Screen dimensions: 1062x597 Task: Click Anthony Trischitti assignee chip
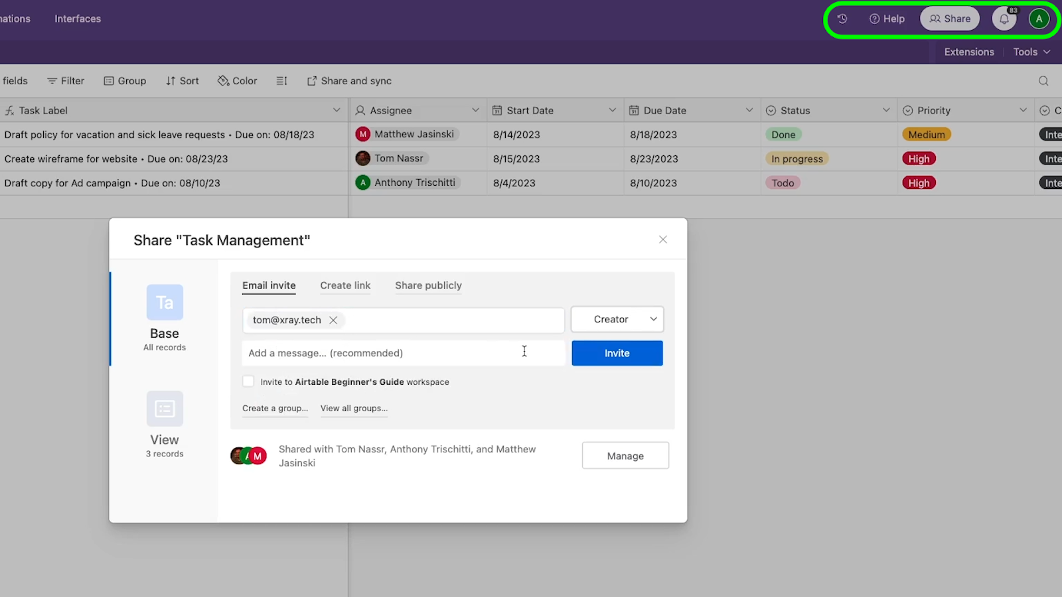pyautogui.click(x=408, y=182)
